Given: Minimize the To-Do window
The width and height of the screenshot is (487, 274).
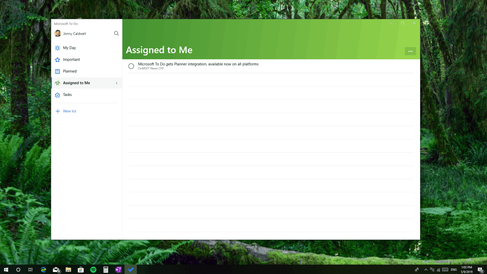Looking at the screenshot, I should (x=391, y=23).
